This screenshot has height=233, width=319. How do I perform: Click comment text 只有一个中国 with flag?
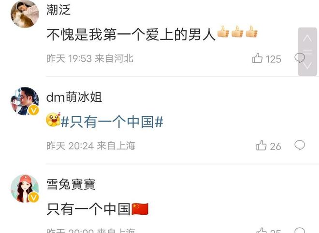pos(98,209)
